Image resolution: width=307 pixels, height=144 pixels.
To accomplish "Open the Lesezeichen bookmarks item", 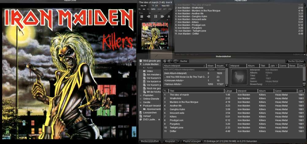I will (x=150, y=113).
